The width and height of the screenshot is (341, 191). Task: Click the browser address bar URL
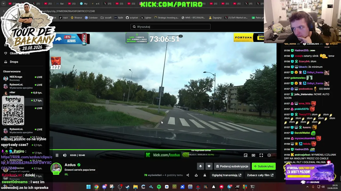coord(68,11)
